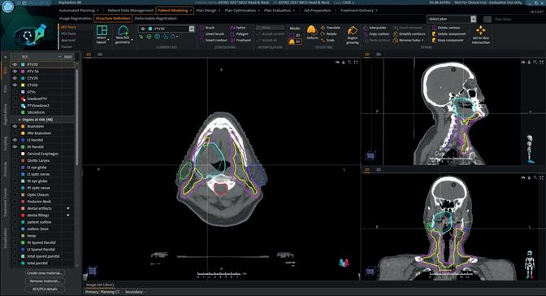This screenshot has height=296, width=546.
Task: Switch editing mode to 2D
Action: [295, 35]
